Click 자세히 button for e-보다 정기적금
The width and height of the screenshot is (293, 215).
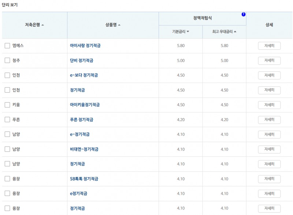[269, 75]
